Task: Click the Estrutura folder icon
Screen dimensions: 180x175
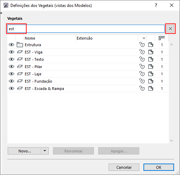Action: click(20, 45)
